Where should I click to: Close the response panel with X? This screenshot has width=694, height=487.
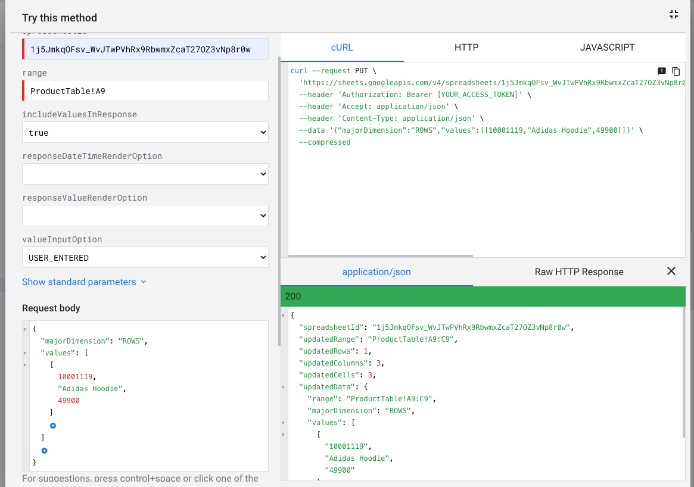tap(671, 271)
